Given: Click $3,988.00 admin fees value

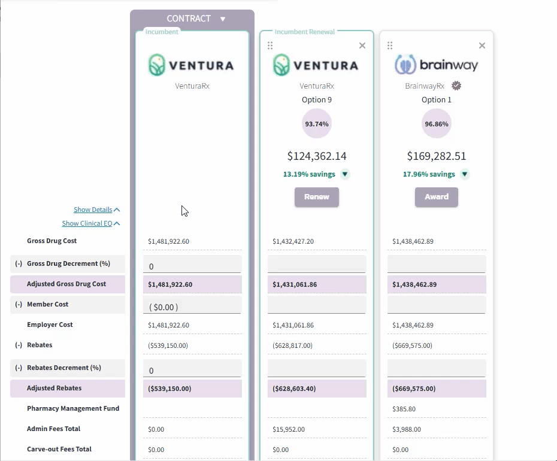Looking at the screenshot, I should coord(407,429).
